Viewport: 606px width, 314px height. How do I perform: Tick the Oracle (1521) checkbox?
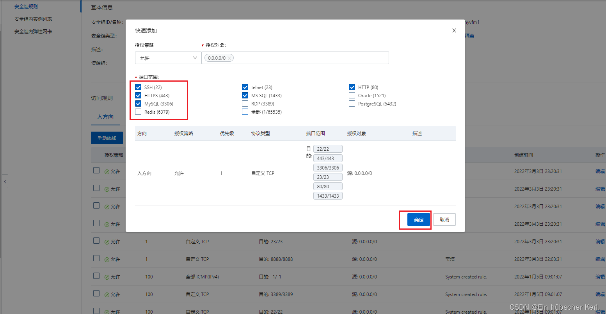352,95
